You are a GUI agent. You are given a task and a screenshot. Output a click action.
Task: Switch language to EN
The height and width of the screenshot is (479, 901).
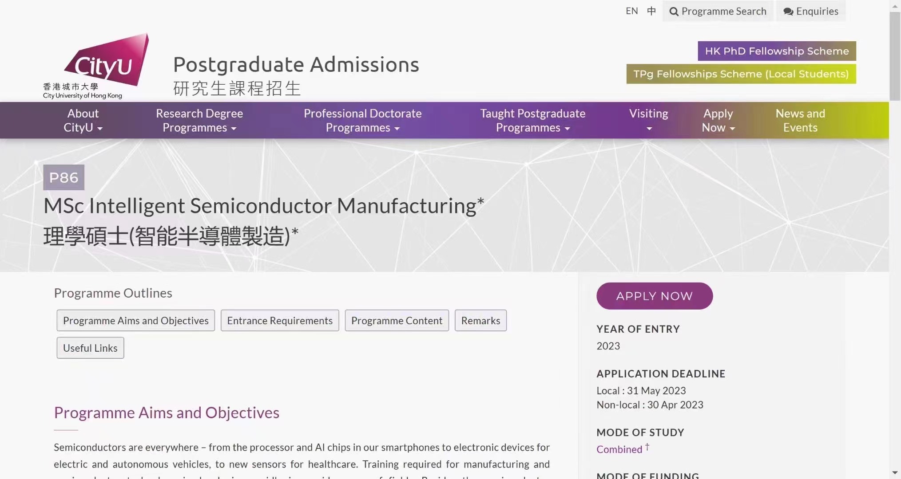(x=631, y=11)
